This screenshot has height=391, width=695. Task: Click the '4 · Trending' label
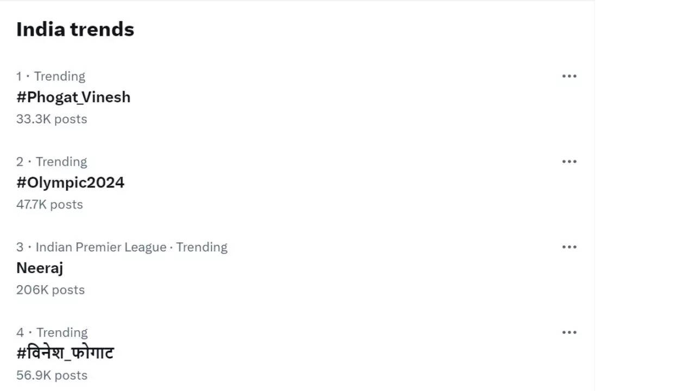tap(52, 332)
